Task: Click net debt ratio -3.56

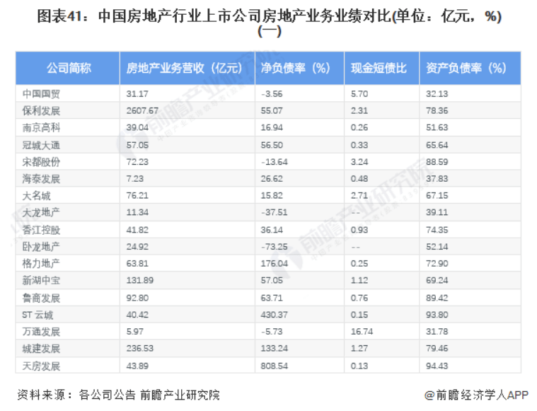Action: [x=272, y=94]
